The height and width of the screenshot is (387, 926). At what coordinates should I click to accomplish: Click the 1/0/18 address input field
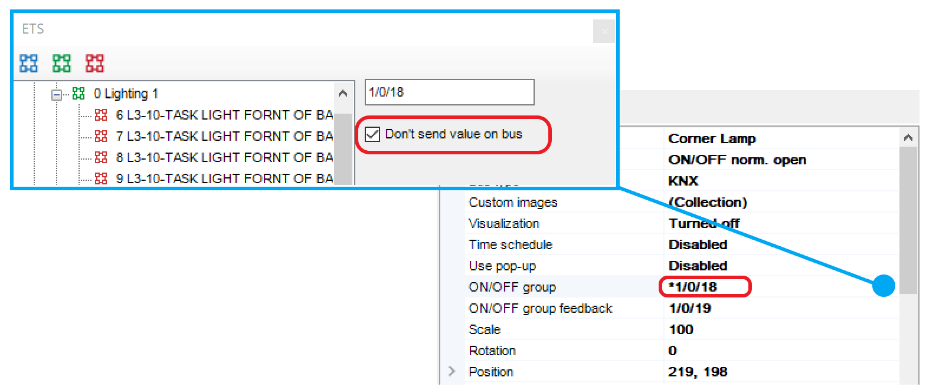pos(449,92)
